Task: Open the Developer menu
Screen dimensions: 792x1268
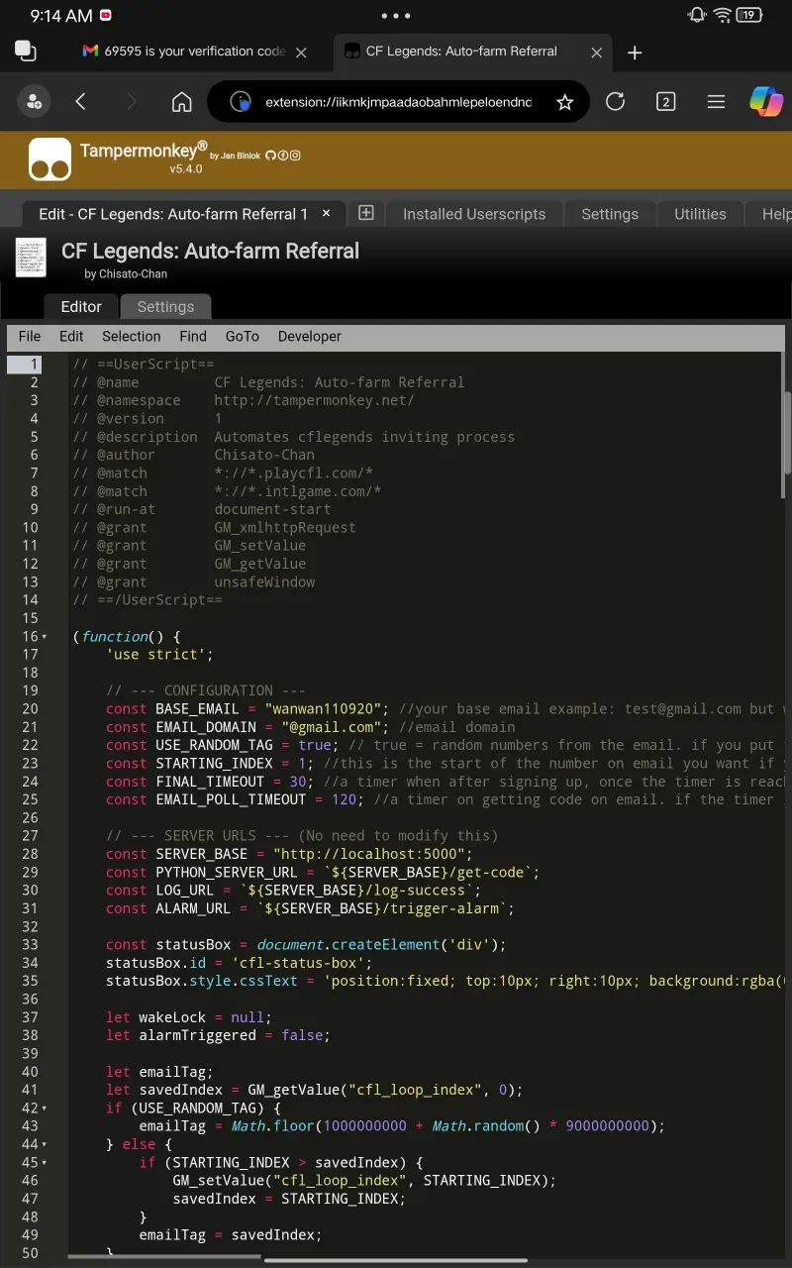Action: point(309,337)
